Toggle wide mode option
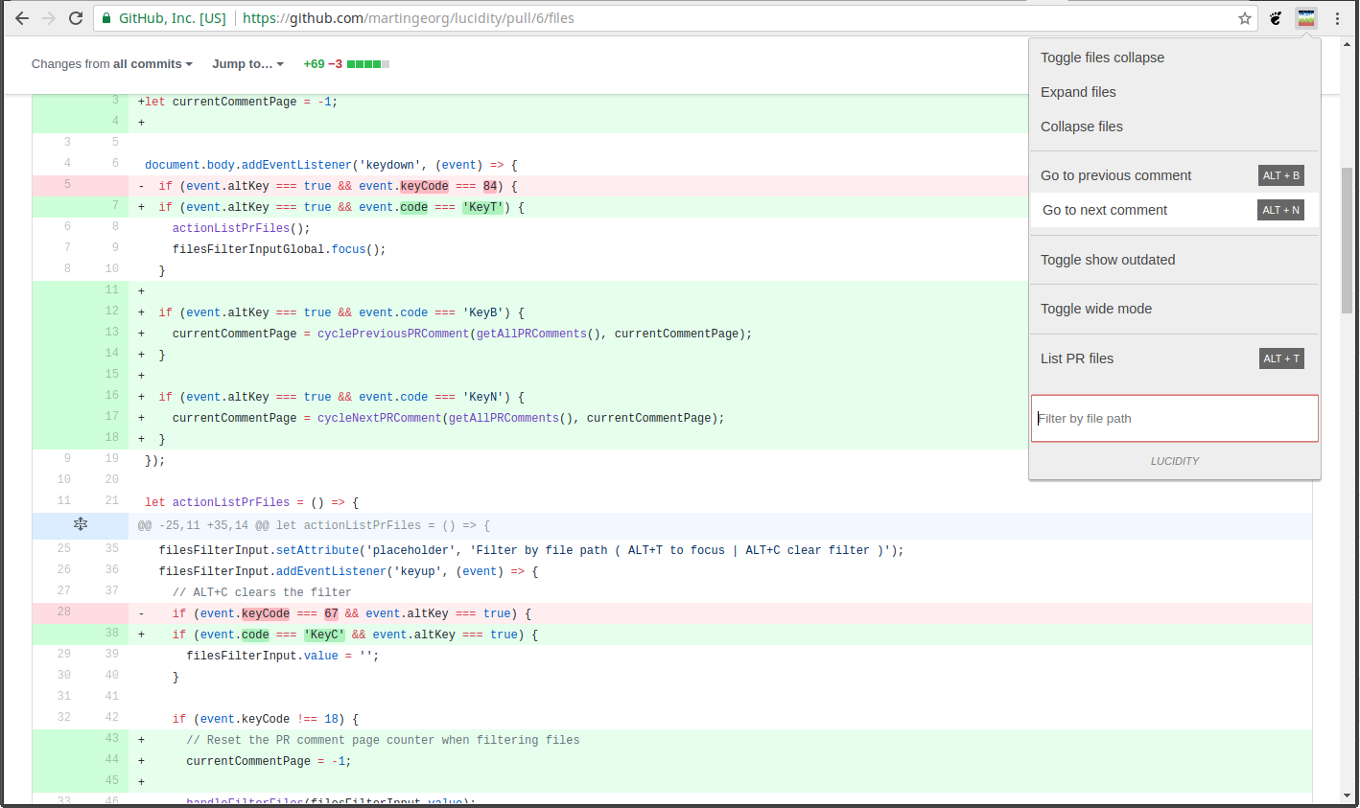The height and width of the screenshot is (808, 1360). coord(1096,309)
